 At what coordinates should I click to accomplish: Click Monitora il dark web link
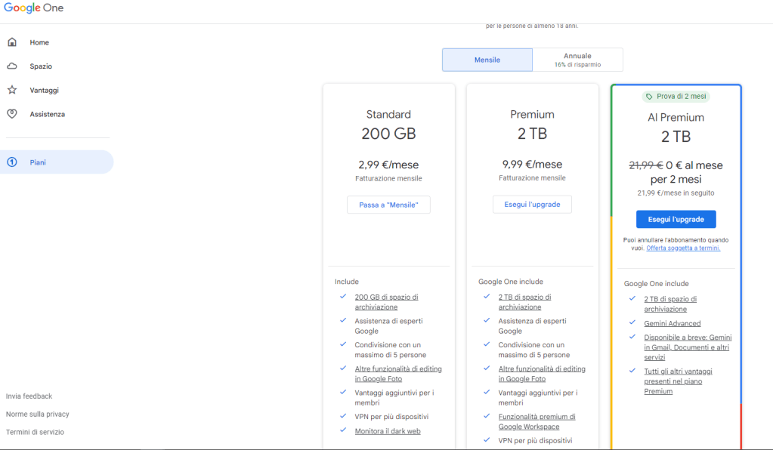click(x=388, y=431)
